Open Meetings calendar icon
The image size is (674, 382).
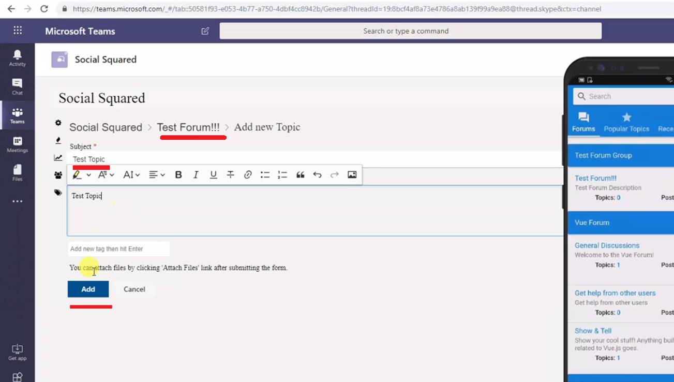(x=17, y=144)
